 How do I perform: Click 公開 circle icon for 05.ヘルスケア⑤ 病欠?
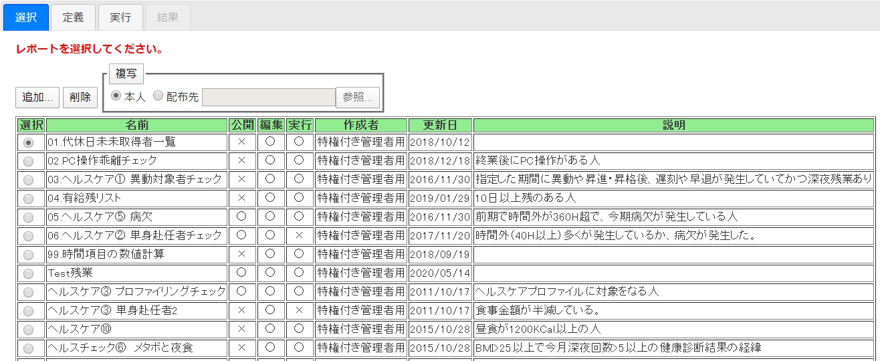(242, 217)
